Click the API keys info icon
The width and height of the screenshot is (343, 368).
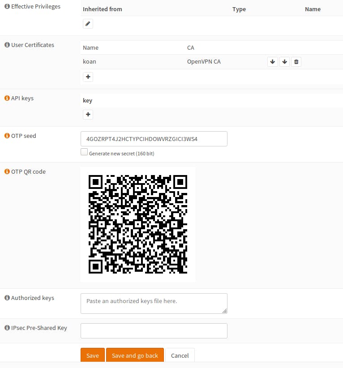(7, 98)
